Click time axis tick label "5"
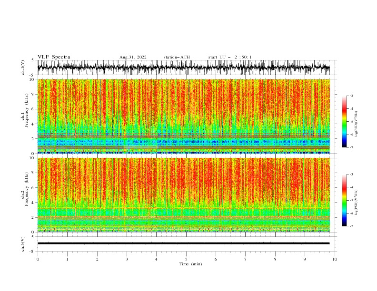The width and height of the screenshot is (377, 291). tap(186, 259)
